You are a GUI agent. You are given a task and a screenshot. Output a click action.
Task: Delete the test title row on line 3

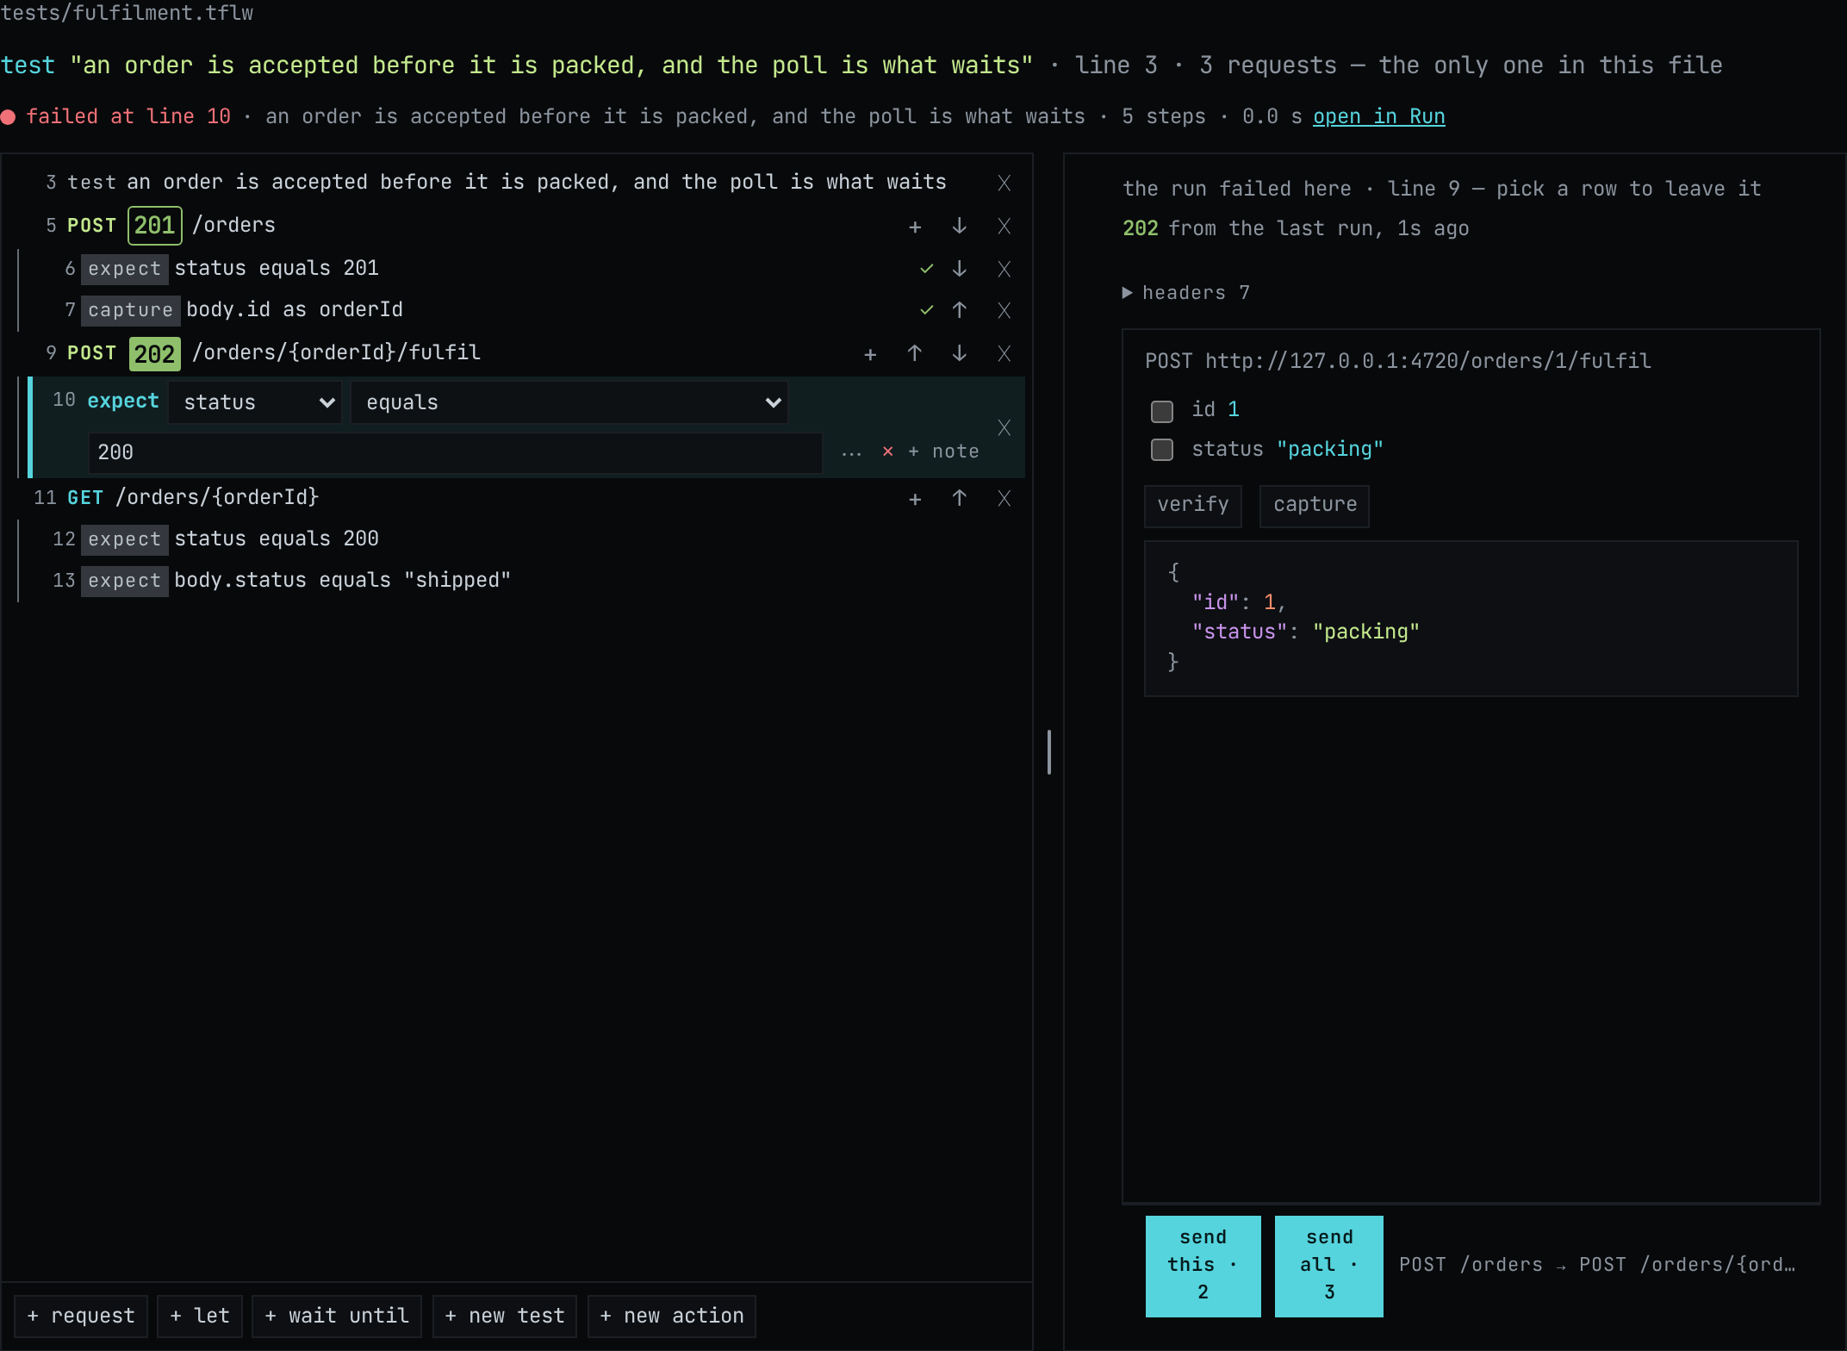[1004, 183]
